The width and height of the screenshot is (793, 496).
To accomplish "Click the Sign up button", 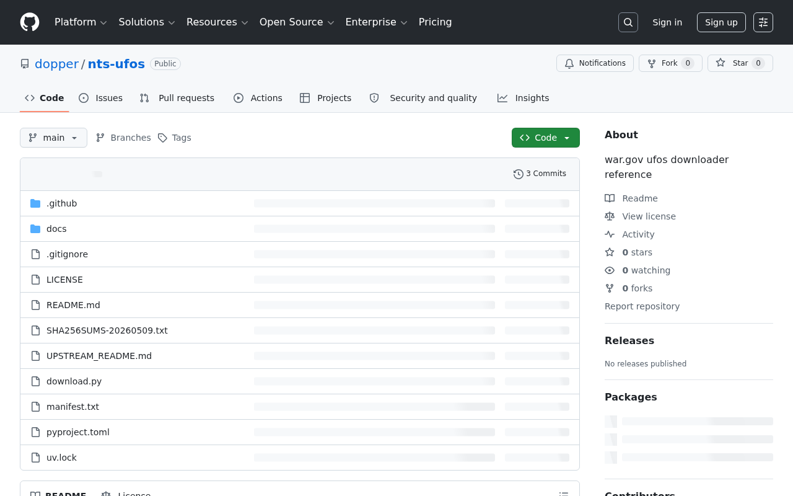I will tap(721, 22).
